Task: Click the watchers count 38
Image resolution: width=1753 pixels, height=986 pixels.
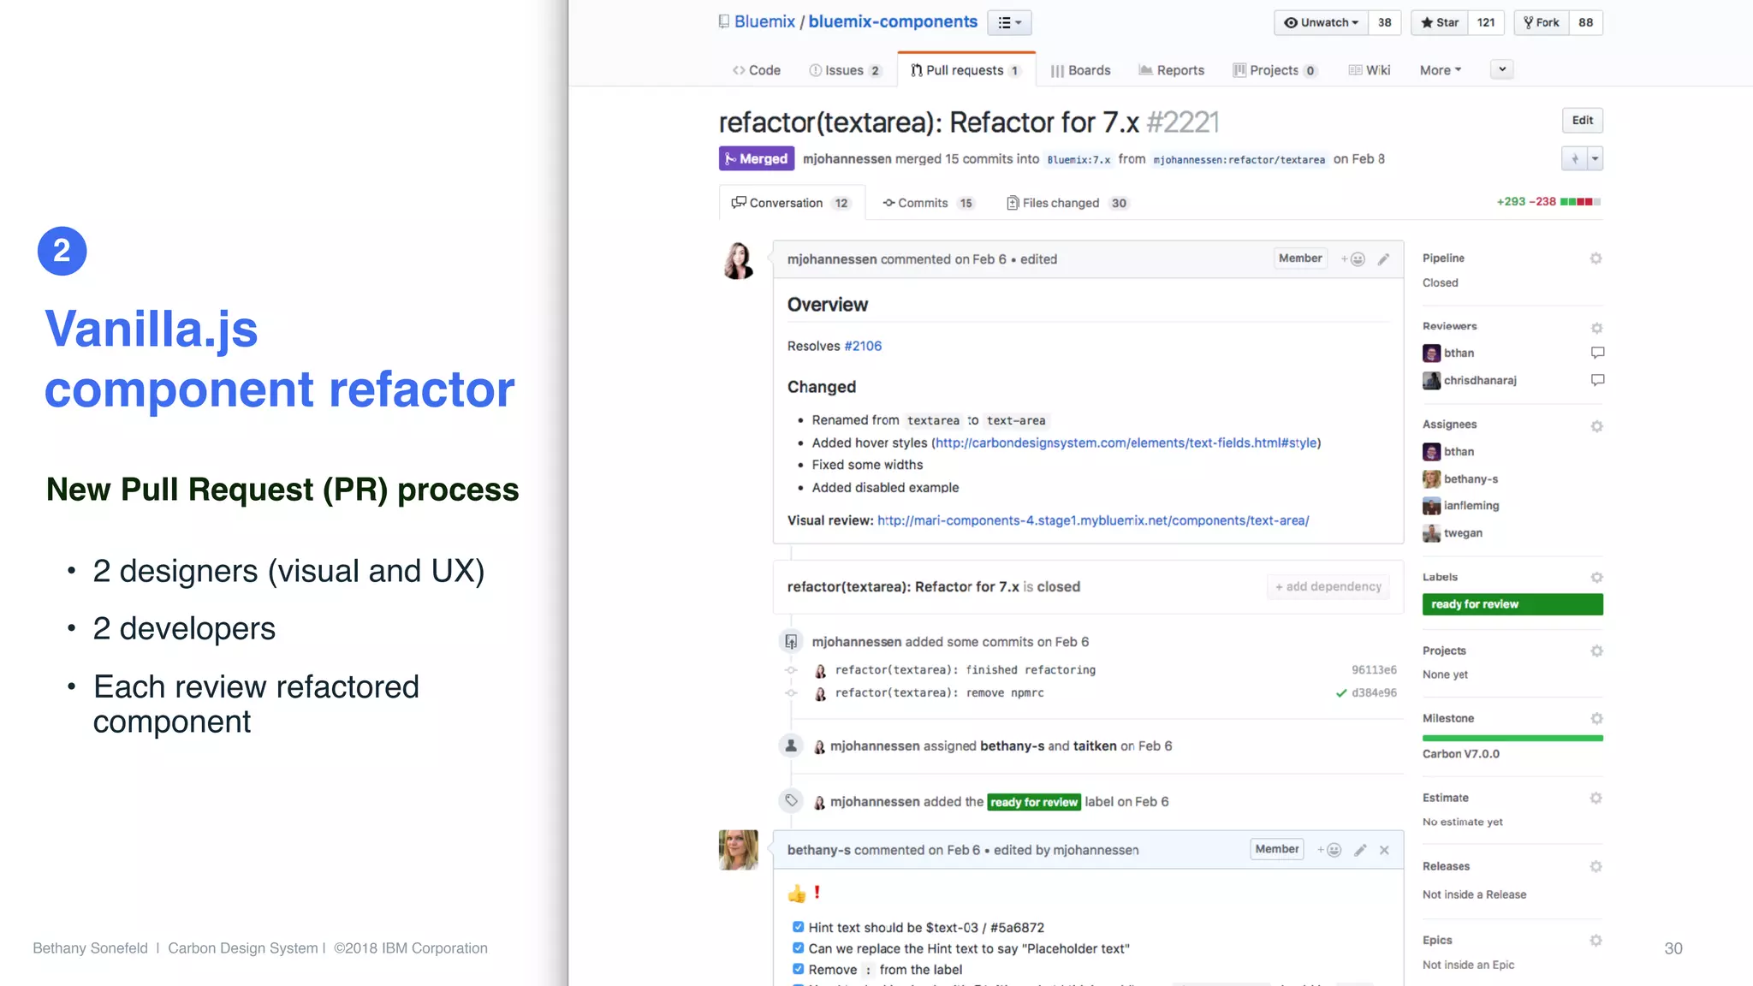Action: (x=1385, y=22)
